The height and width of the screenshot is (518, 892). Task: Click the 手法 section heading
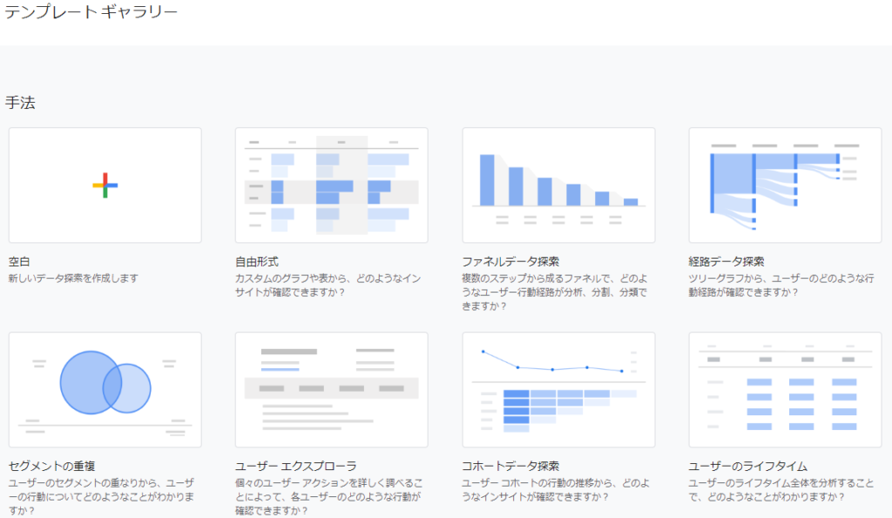20,102
